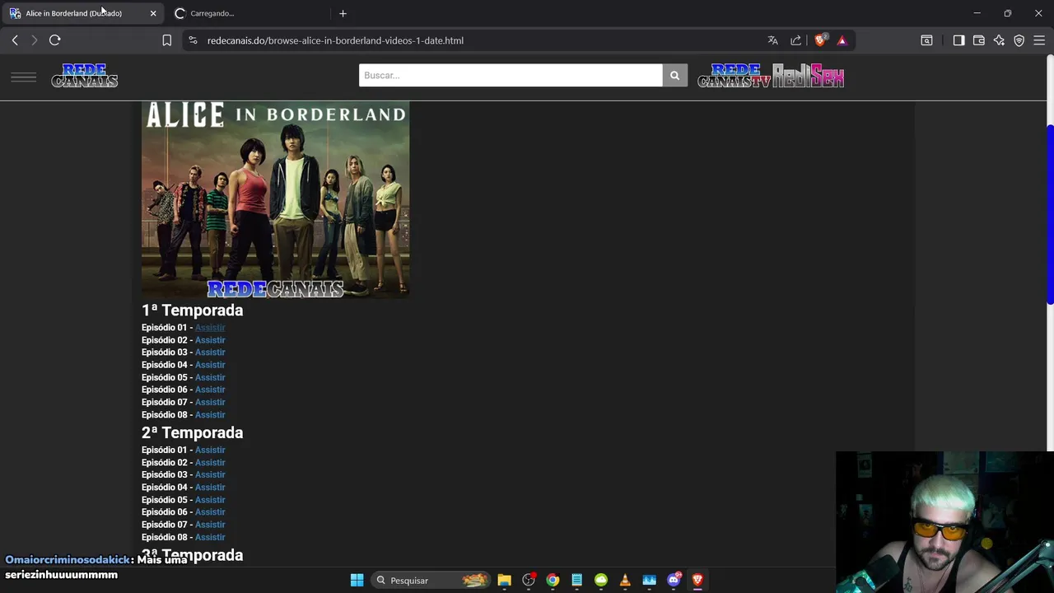Bookmark this page with the bookmark icon
This screenshot has width=1054, height=593.
(x=167, y=40)
